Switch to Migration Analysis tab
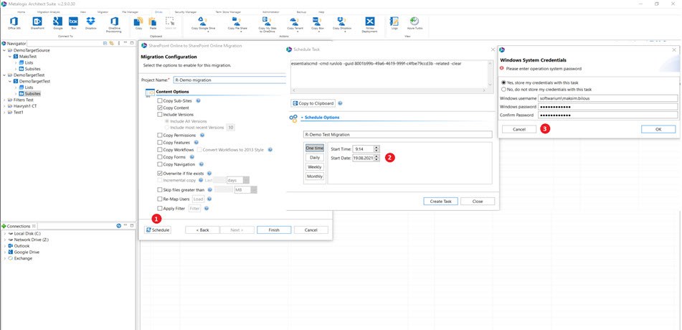Image resolution: width=682 pixels, height=330 pixels. (x=49, y=11)
